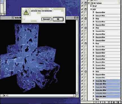Click the Create new action icon
Image resolution: width=122 pixels, height=104 pixels.
point(114,102)
